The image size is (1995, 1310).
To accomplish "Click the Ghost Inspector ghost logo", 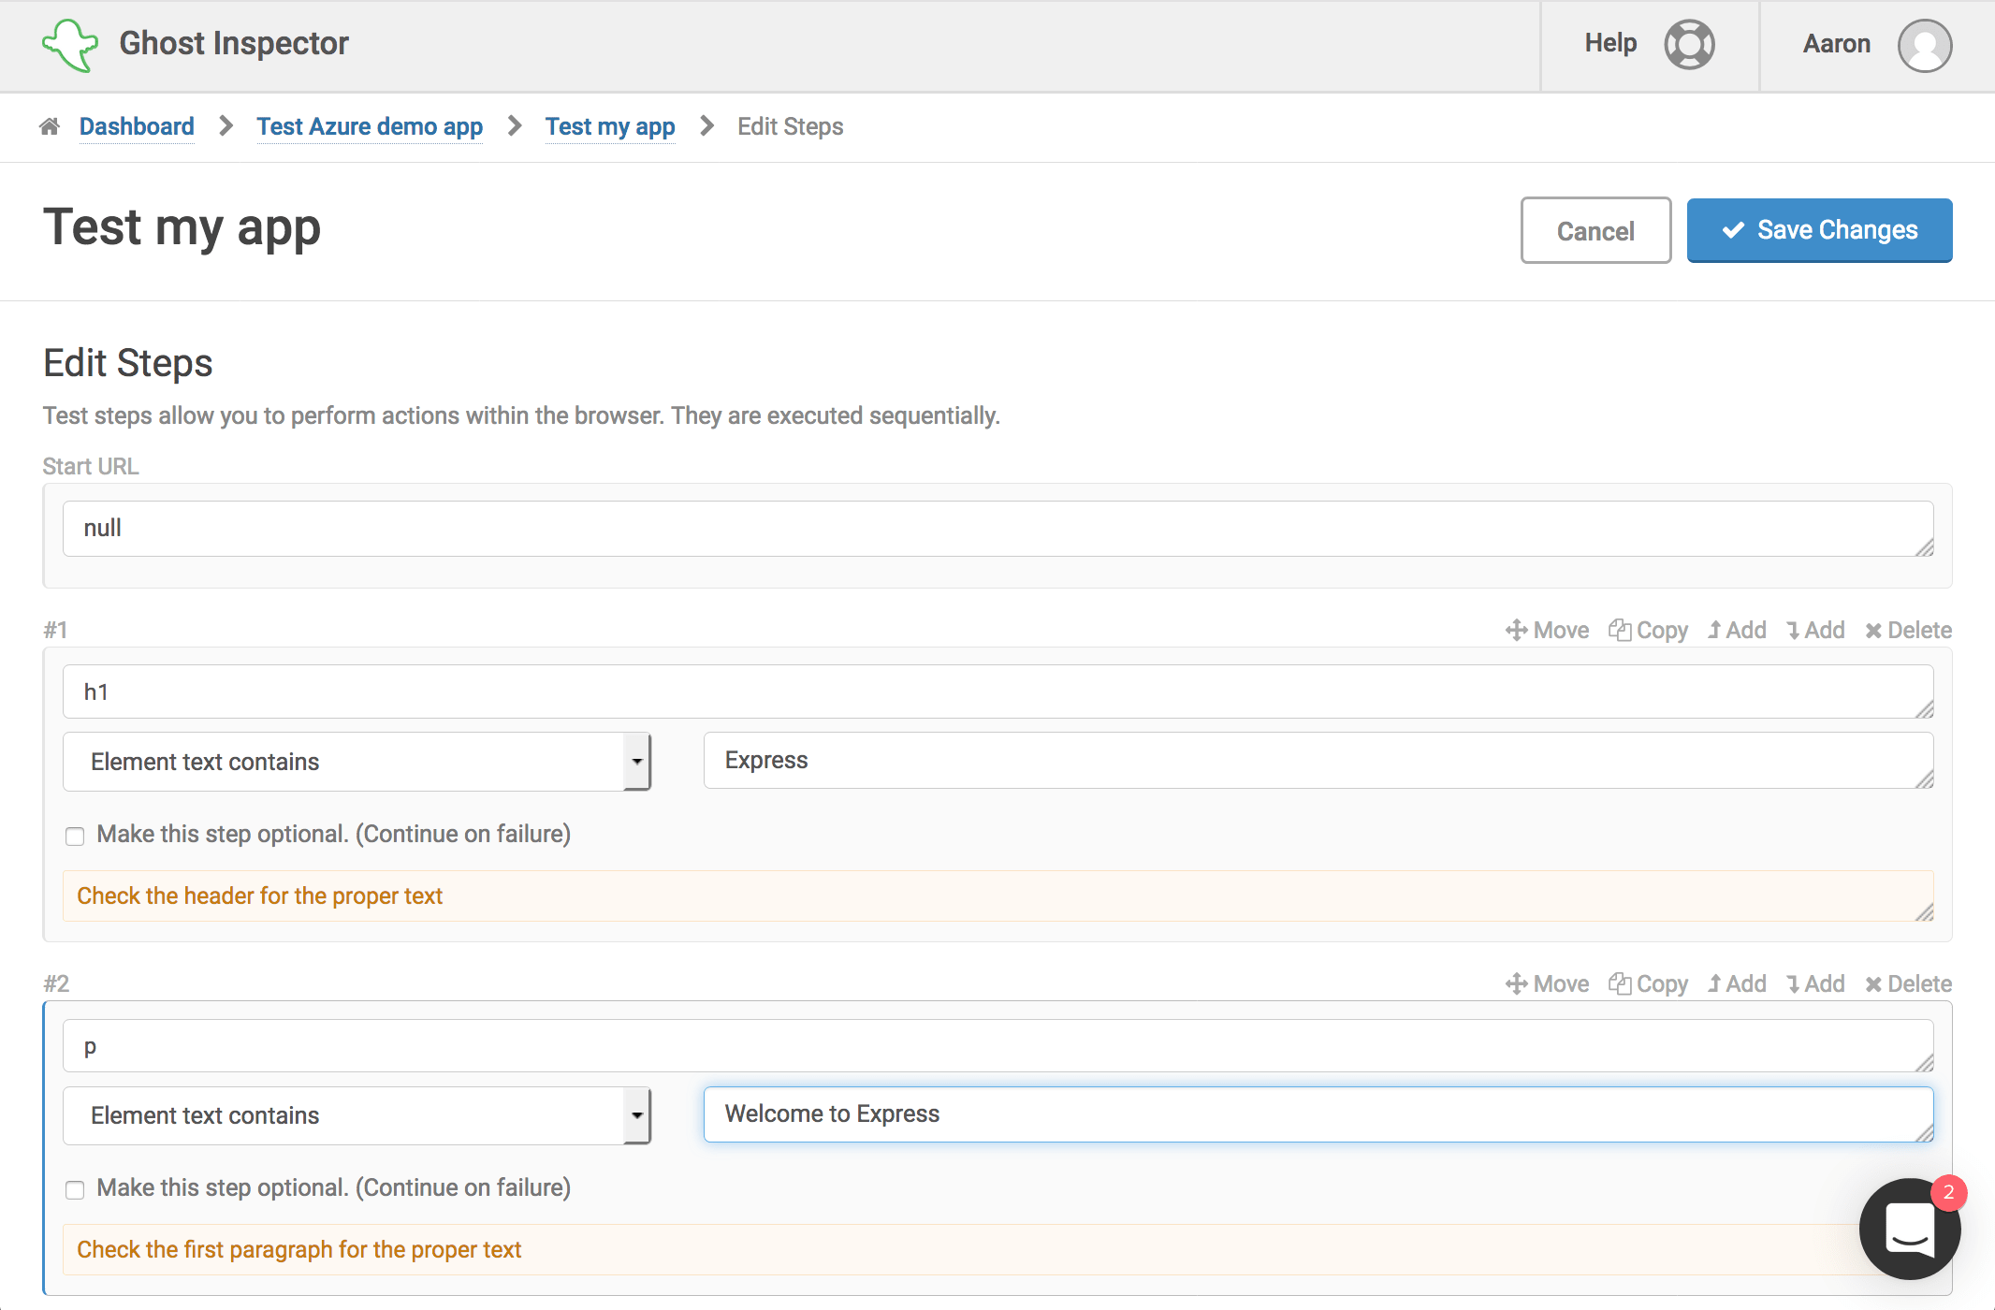I will coord(70,45).
